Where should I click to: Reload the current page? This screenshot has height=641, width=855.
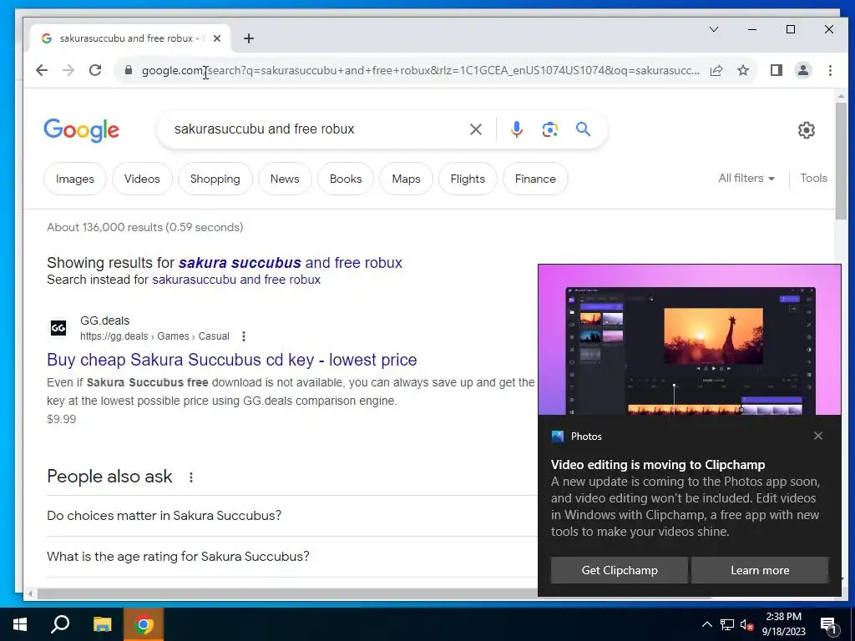pyautogui.click(x=95, y=70)
